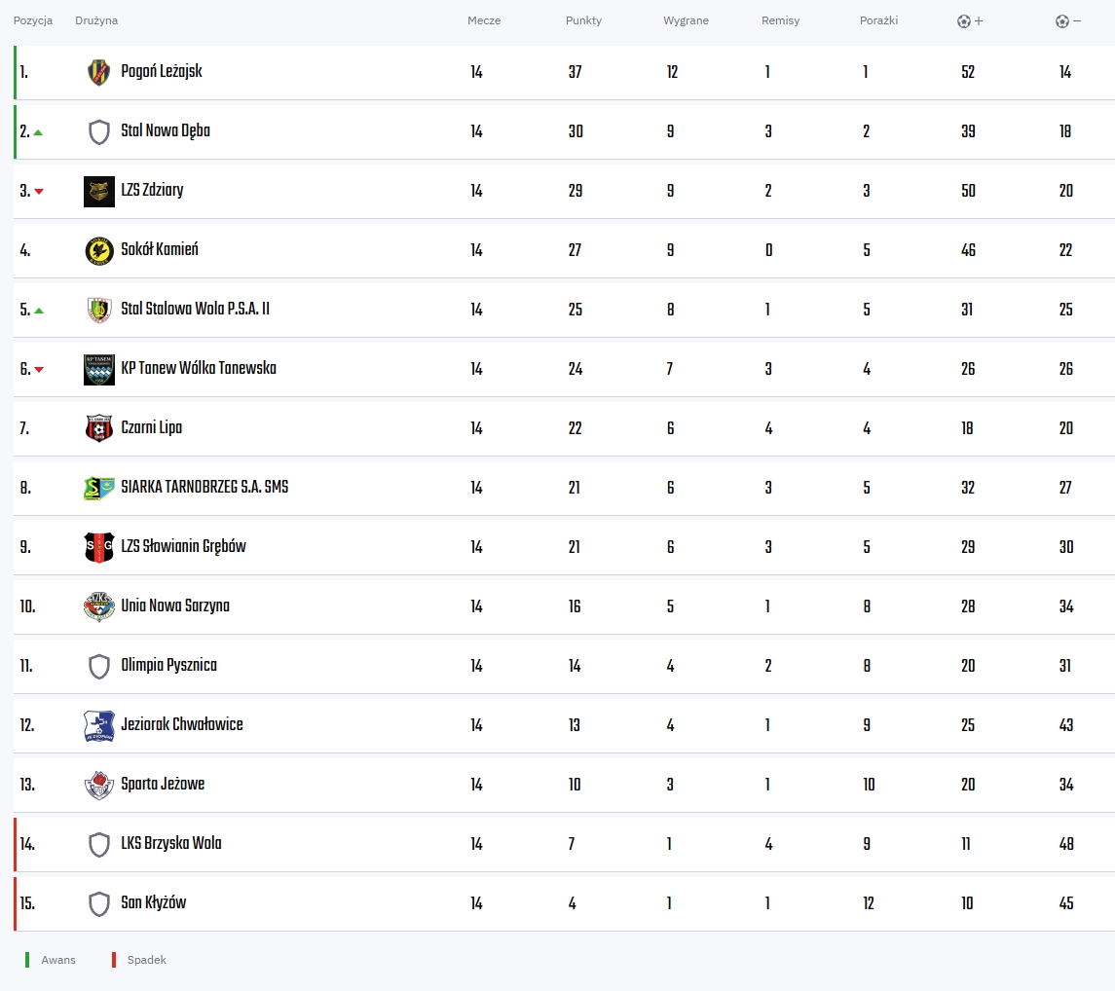Viewport: 1115px width, 991px height.
Task: Click the Siarka Tarnobrzeg logo
Action: tap(99, 488)
